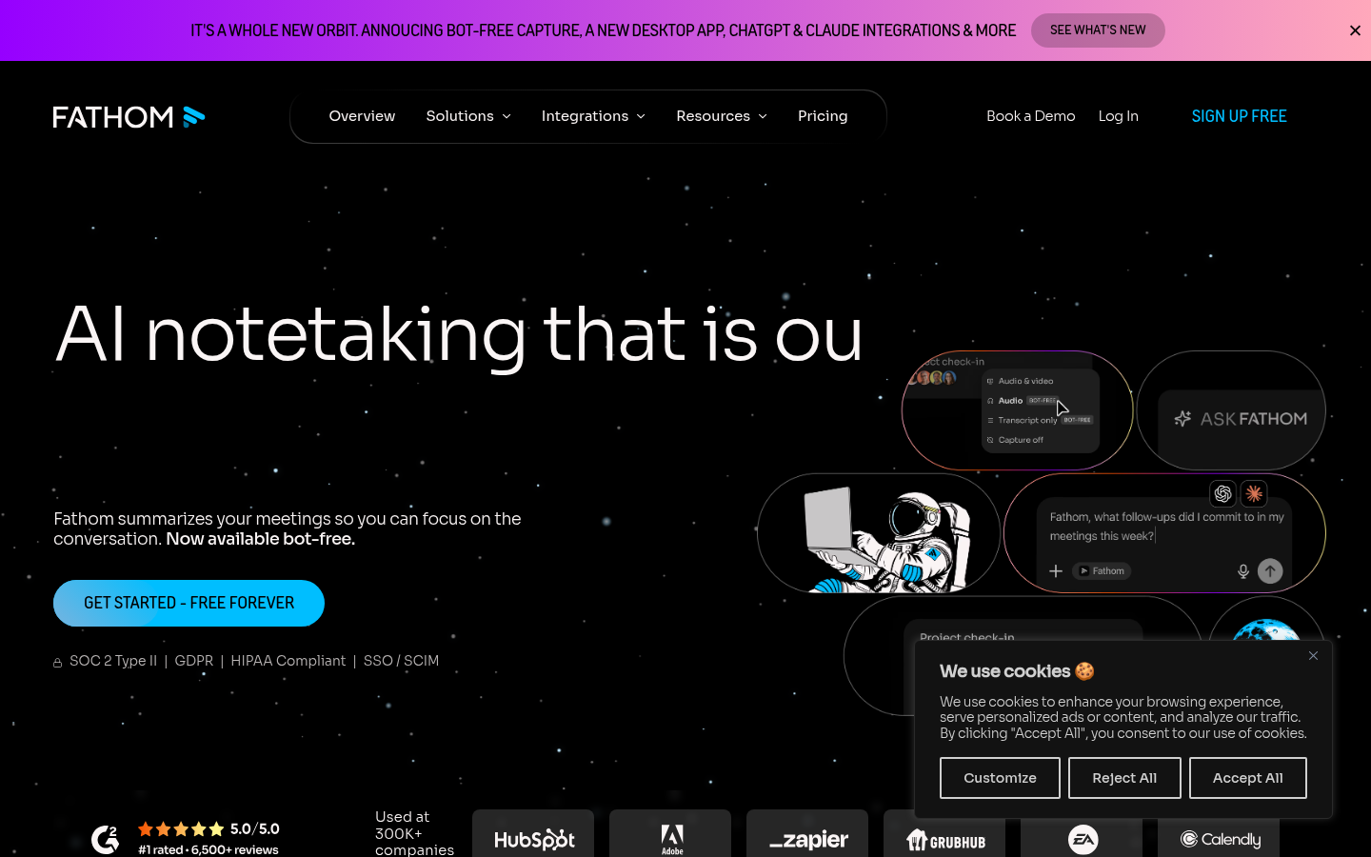Image resolution: width=1371 pixels, height=857 pixels.
Task: Open the Overview nav item
Action: tap(362, 116)
